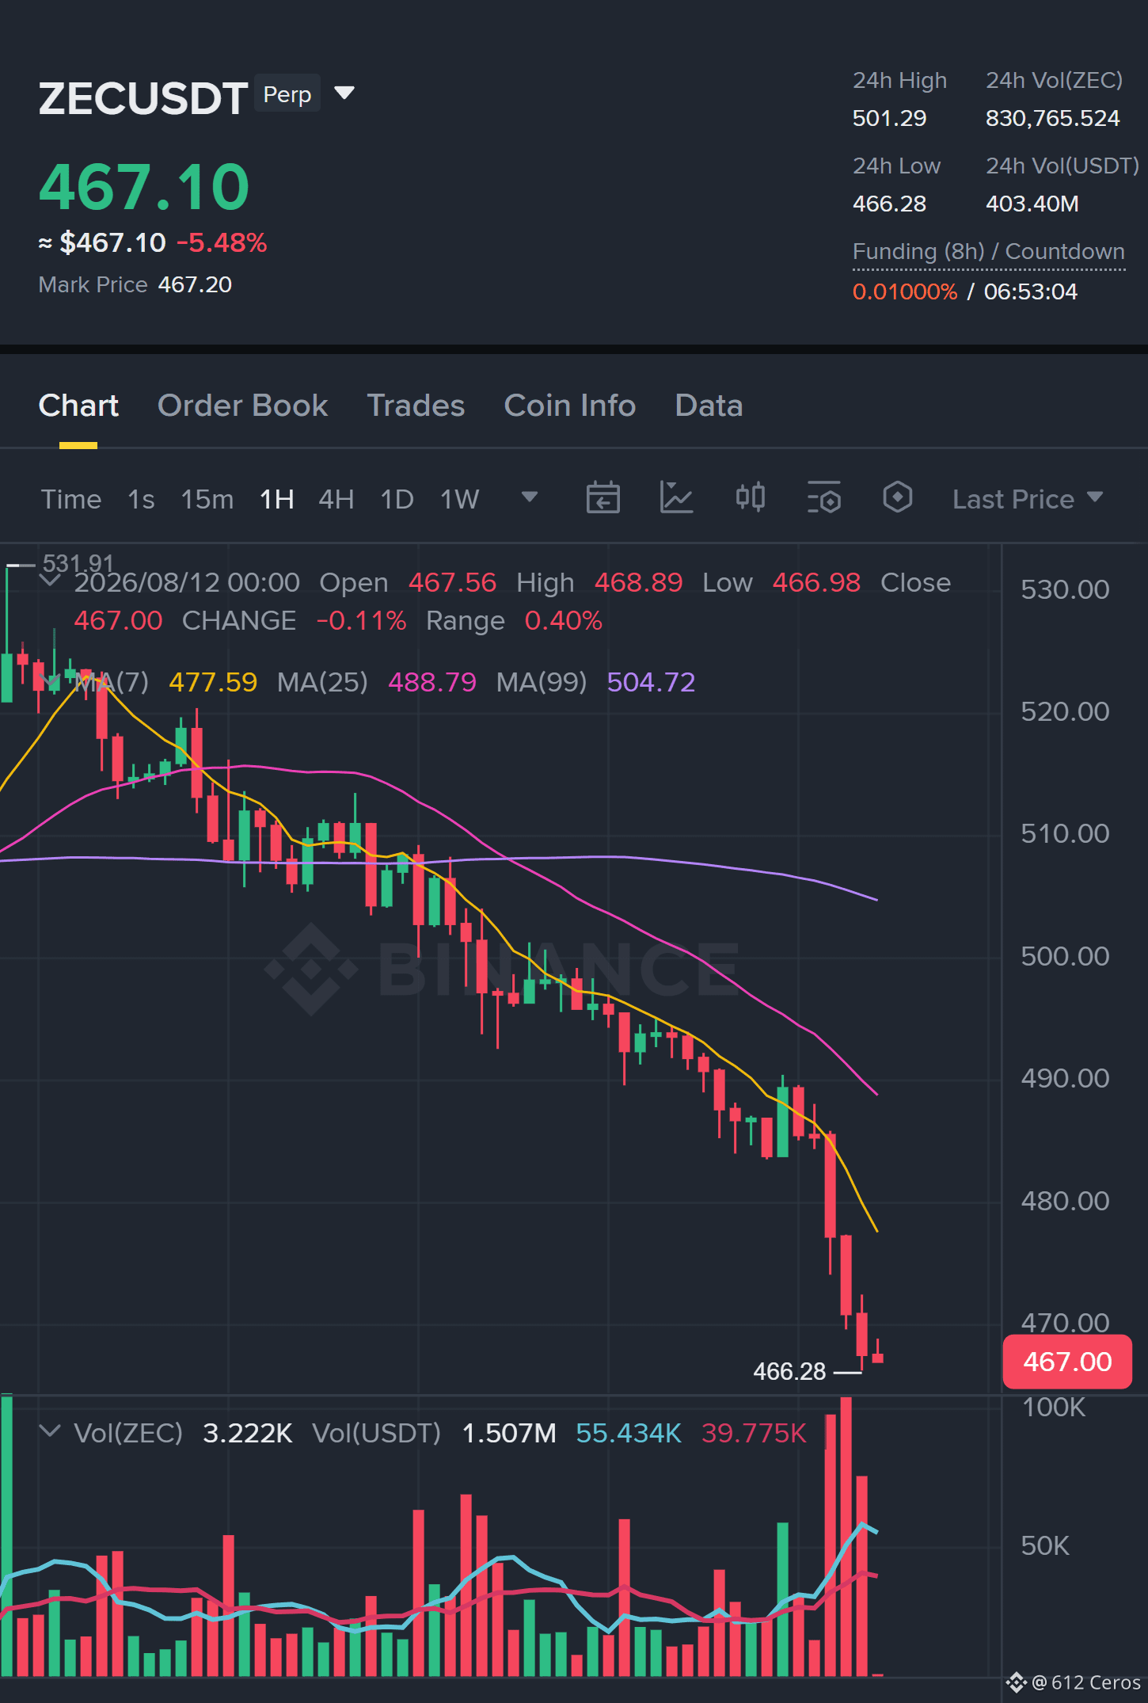Open the Coin Info tab
Viewport: 1148px width, 1703px height.
570,406
